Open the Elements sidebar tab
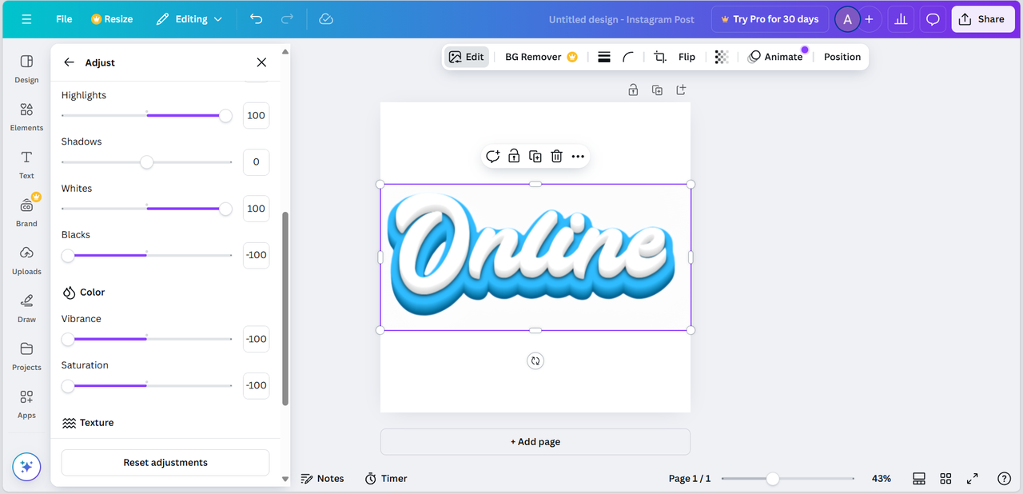The image size is (1023, 494). 26,117
